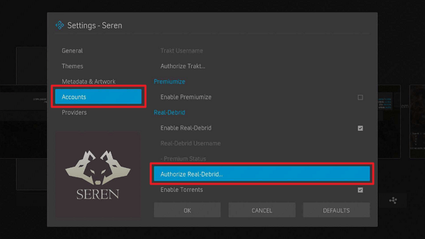This screenshot has height=239, width=425.
Task: Open the General settings category
Action: click(98, 50)
